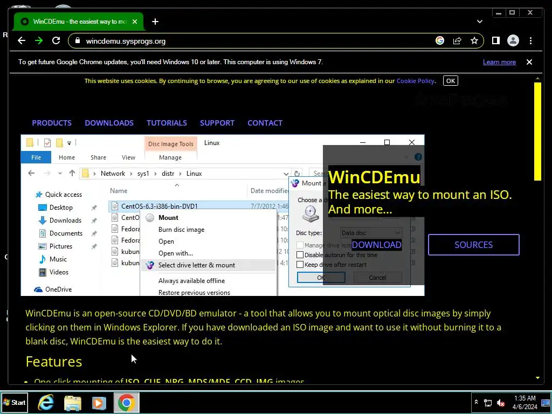
Task: Open the Cookie Policy link
Action: point(416,81)
